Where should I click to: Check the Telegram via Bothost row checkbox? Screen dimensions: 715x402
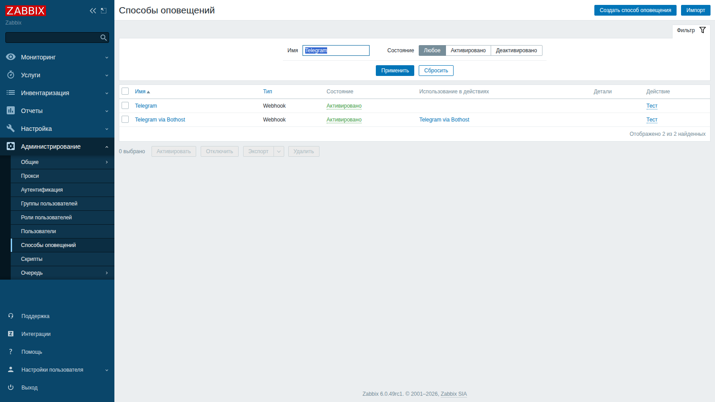tap(125, 119)
